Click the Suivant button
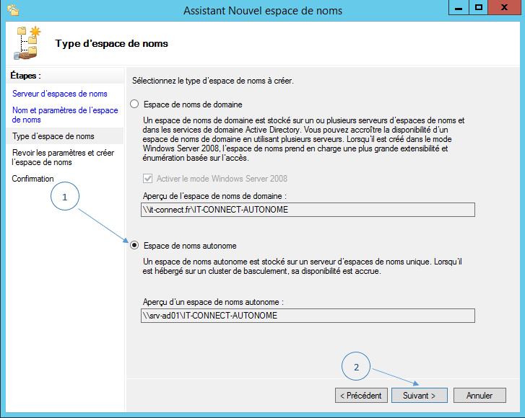 (x=419, y=395)
